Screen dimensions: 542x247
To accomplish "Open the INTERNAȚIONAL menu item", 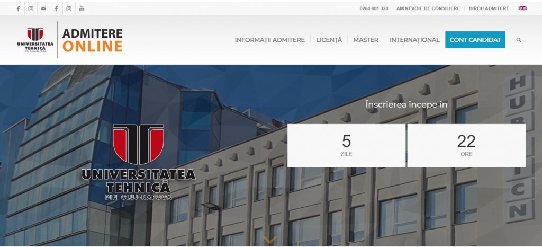I will pyautogui.click(x=414, y=40).
